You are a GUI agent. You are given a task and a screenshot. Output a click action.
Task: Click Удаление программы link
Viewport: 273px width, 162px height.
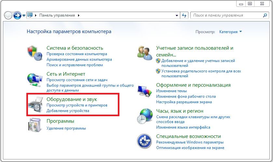[66, 128]
